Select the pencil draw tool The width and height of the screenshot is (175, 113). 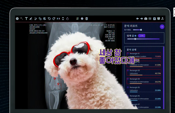pyautogui.click(x=31, y=18)
